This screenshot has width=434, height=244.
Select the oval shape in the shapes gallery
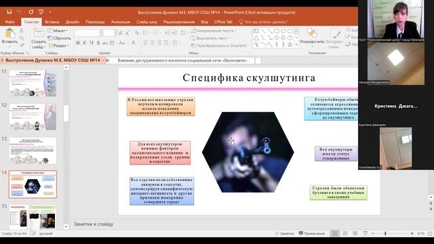coord(283,31)
